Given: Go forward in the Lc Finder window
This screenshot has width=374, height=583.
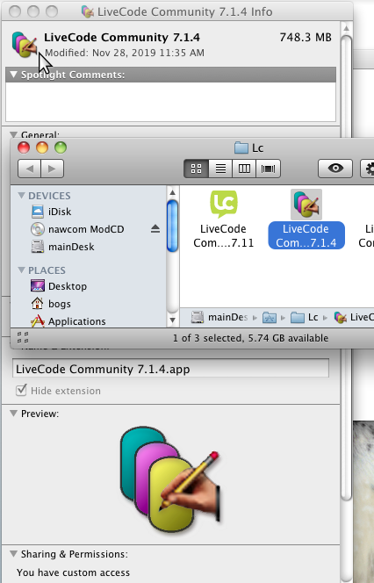Looking at the screenshot, I should [x=52, y=169].
